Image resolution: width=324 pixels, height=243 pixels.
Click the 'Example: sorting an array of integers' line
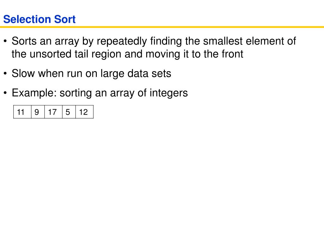100,93
